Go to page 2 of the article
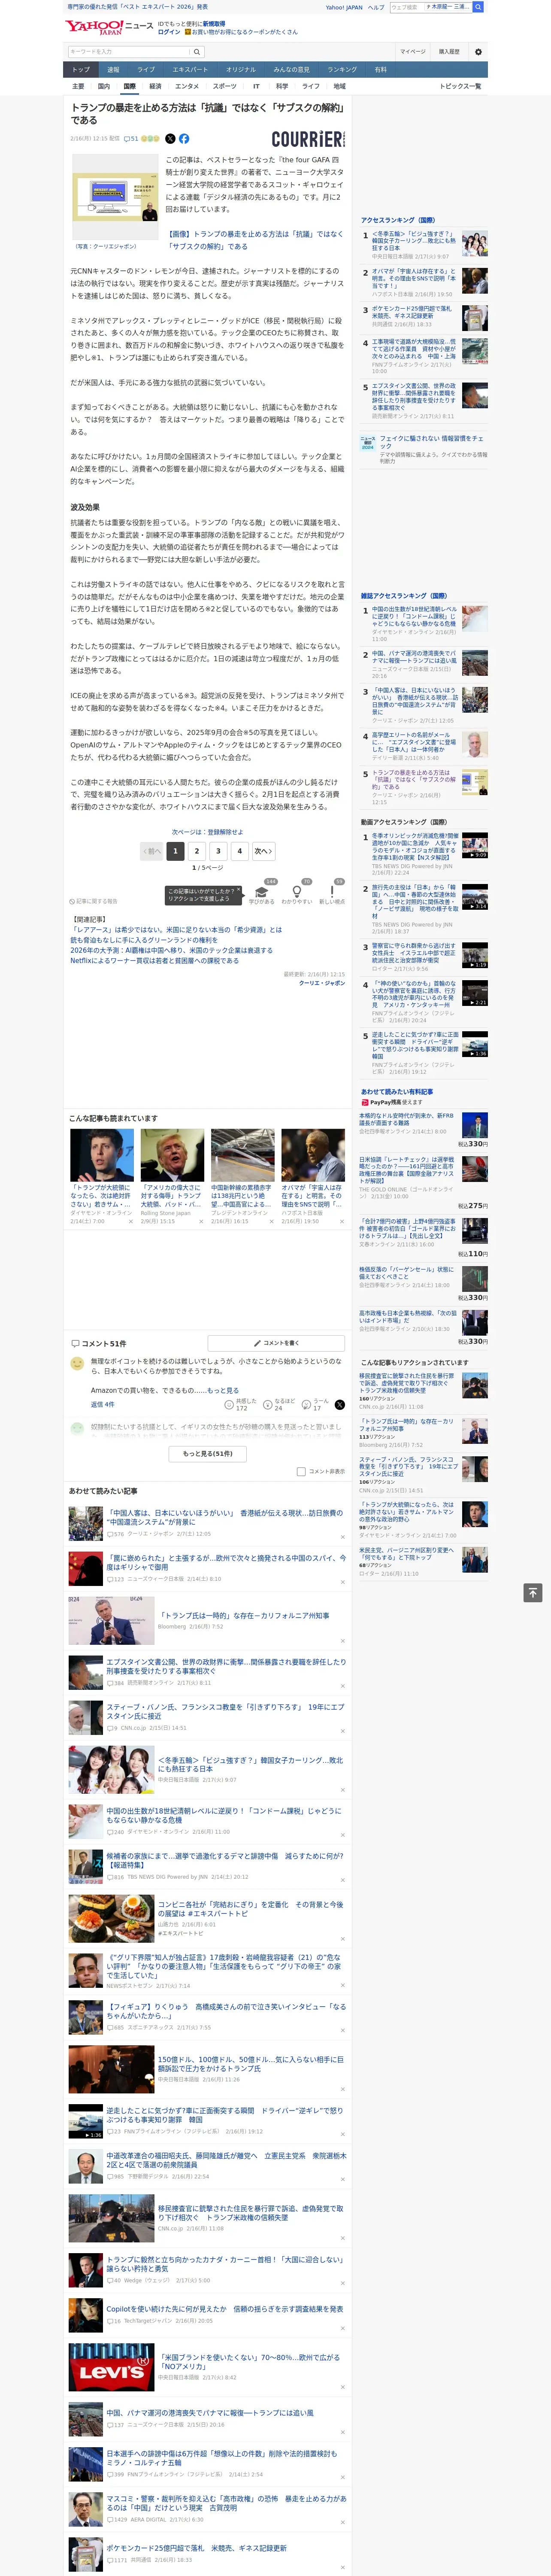The width and height of the screenshot is (551, 2576). click(x=197, y=851)
